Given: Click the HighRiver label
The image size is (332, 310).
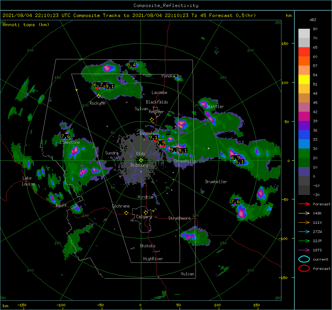Looking at the screenshot, I should pos(153,259).
